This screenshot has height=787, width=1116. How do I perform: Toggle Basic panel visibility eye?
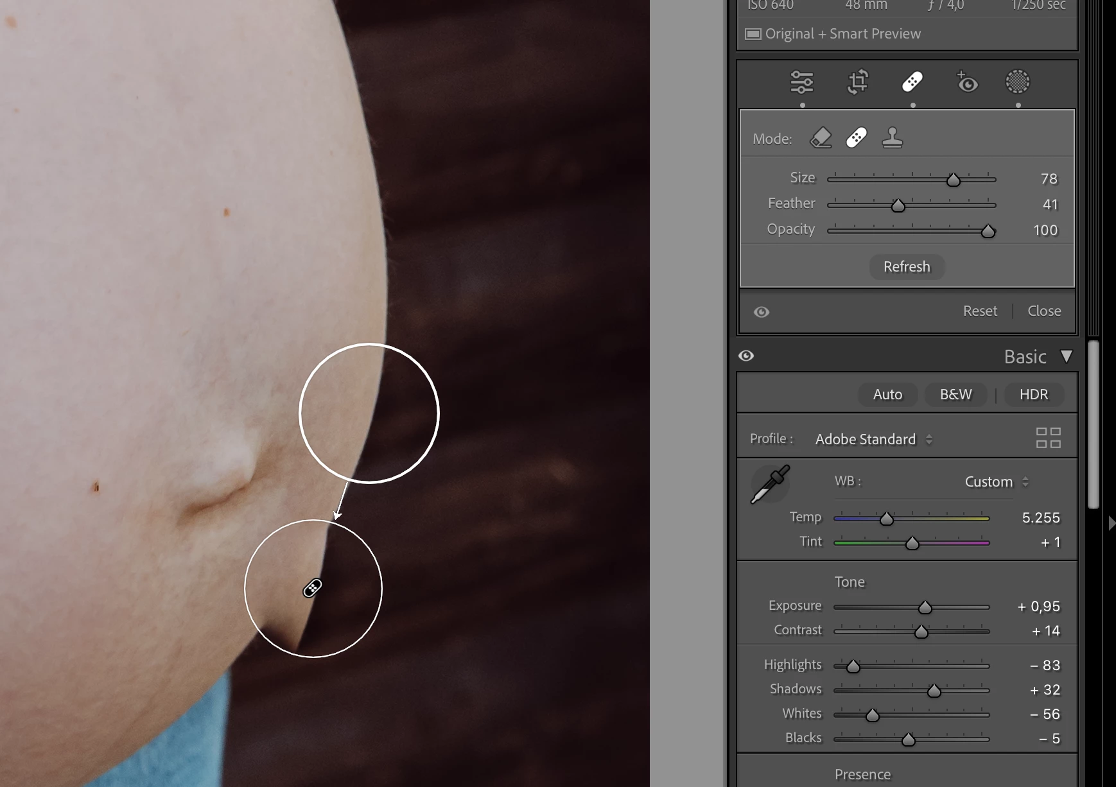tap(746, 356)
